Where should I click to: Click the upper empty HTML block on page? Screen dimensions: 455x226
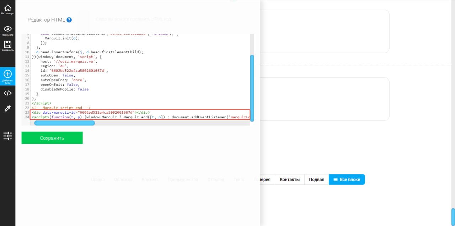pyautogui.click(x=325, y=31)
